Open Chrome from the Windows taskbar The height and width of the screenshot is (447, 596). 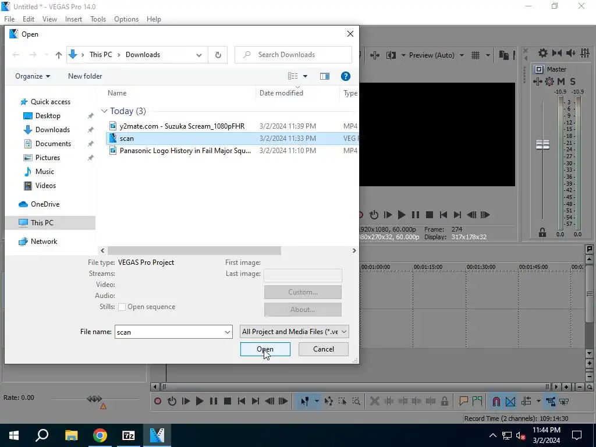click(100, 435)
